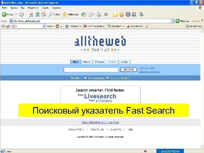This screenshot has width=204, height=153.
Task: Open the Файл menu
Action: pos(5,8)
